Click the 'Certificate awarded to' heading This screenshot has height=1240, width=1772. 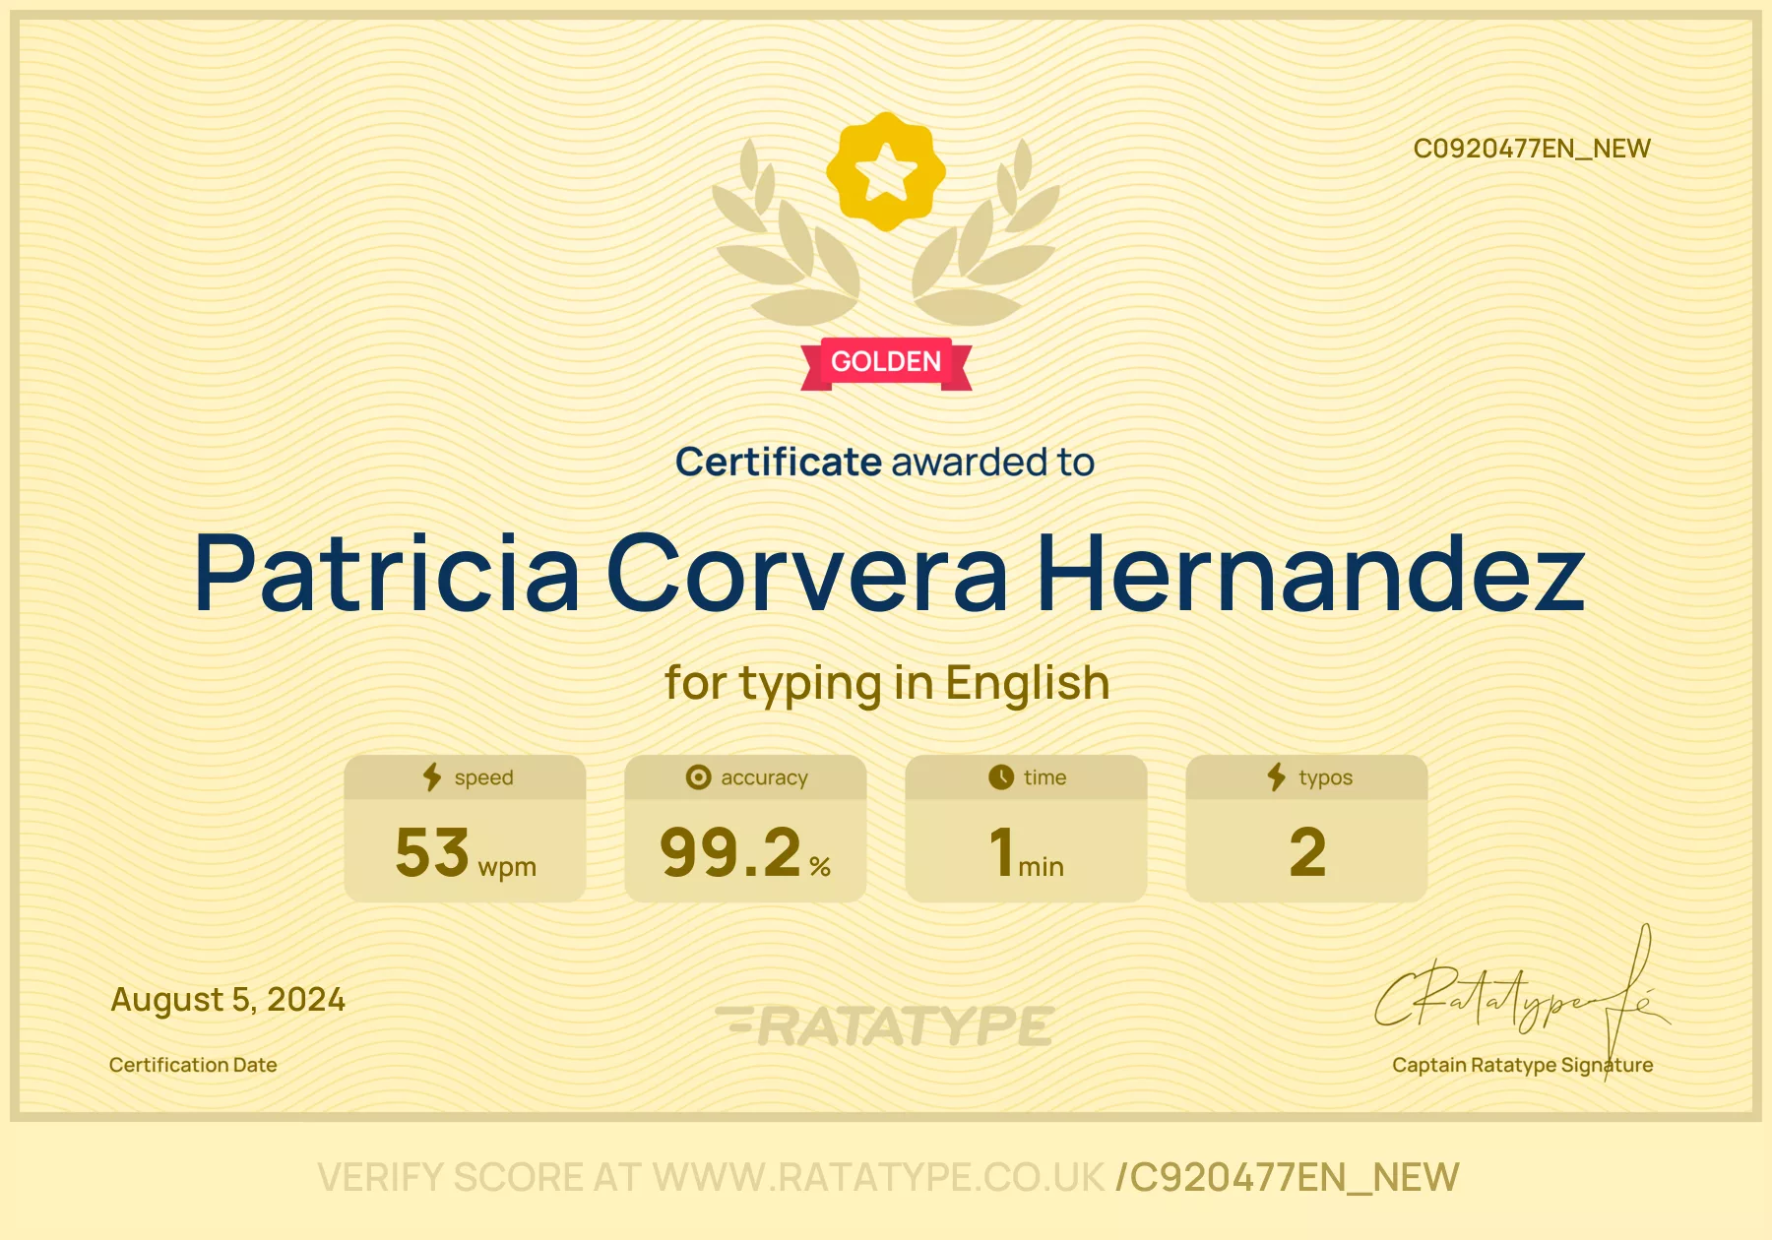coord(885,462)
